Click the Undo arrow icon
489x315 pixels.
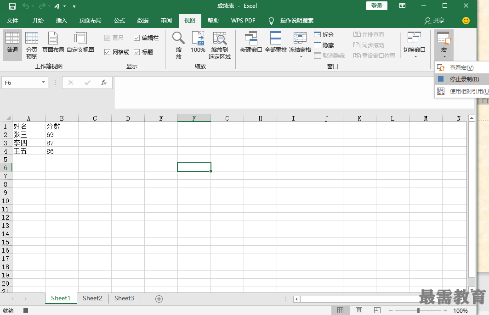(26, 6)
